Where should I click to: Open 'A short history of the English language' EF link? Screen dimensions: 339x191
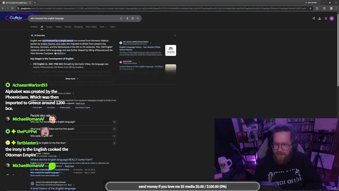pyautogui.click(x=141, y=68)
